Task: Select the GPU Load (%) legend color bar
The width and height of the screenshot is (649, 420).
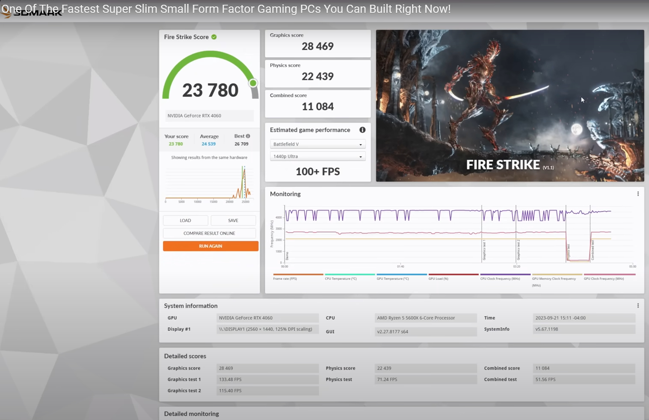Action: [x=453, y=274]
